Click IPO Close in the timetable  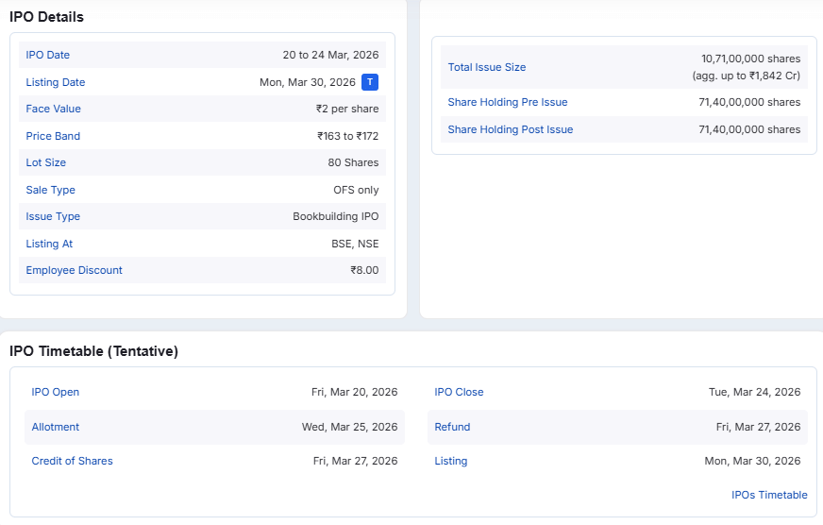(x=459, y=392)
